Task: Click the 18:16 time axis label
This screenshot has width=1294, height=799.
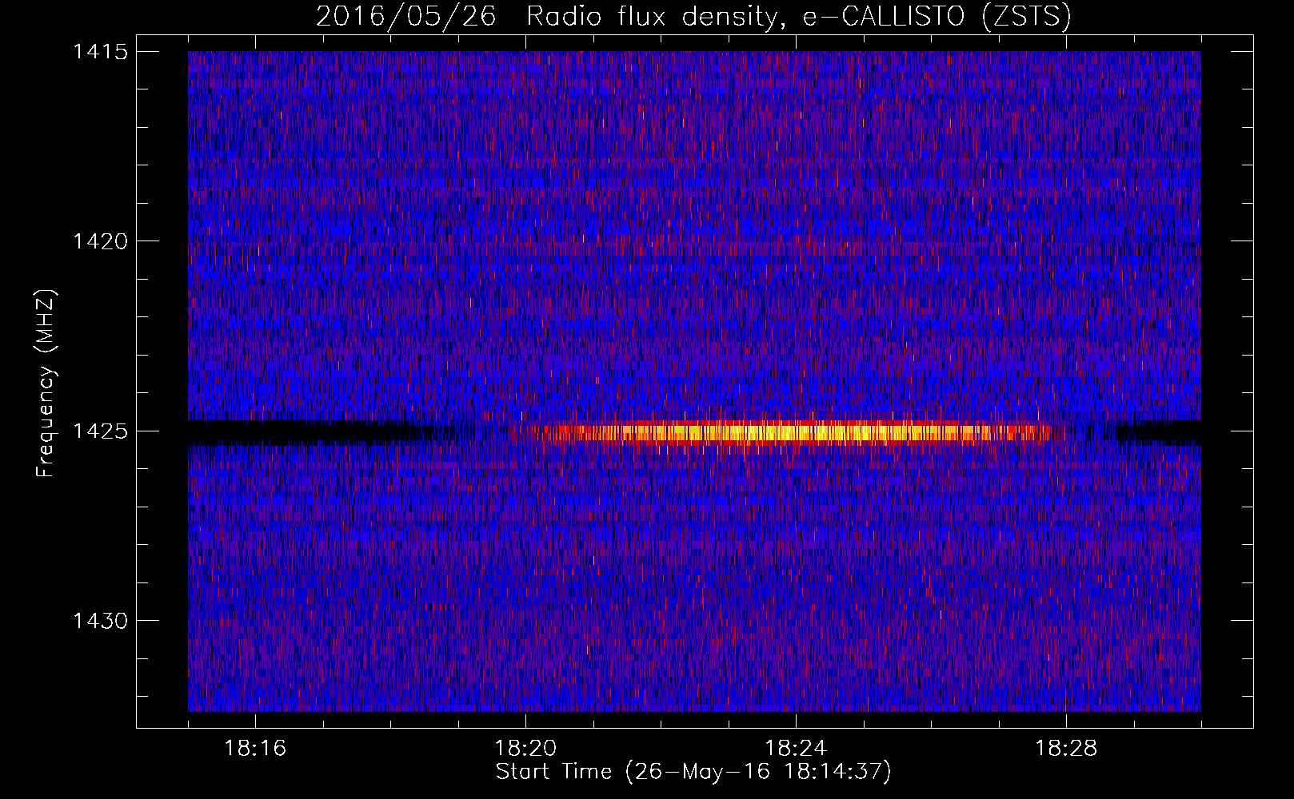Action: point(255,749)
